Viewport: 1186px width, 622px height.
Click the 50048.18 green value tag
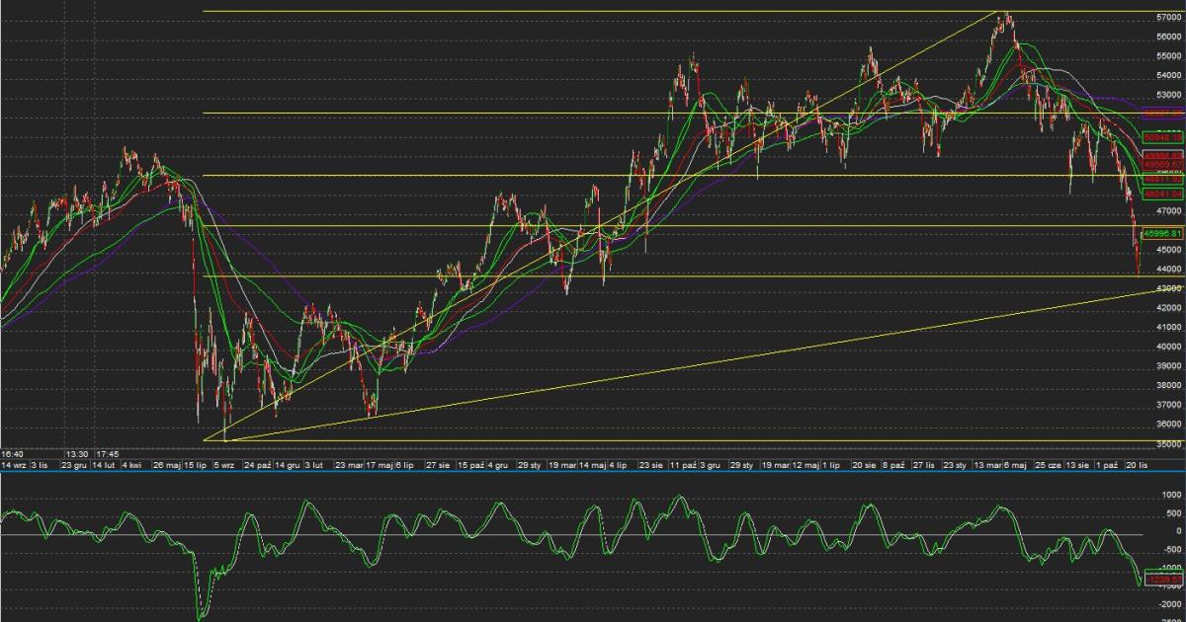point(1162,138)
